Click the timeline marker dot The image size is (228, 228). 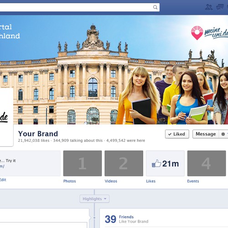(94, 218)
